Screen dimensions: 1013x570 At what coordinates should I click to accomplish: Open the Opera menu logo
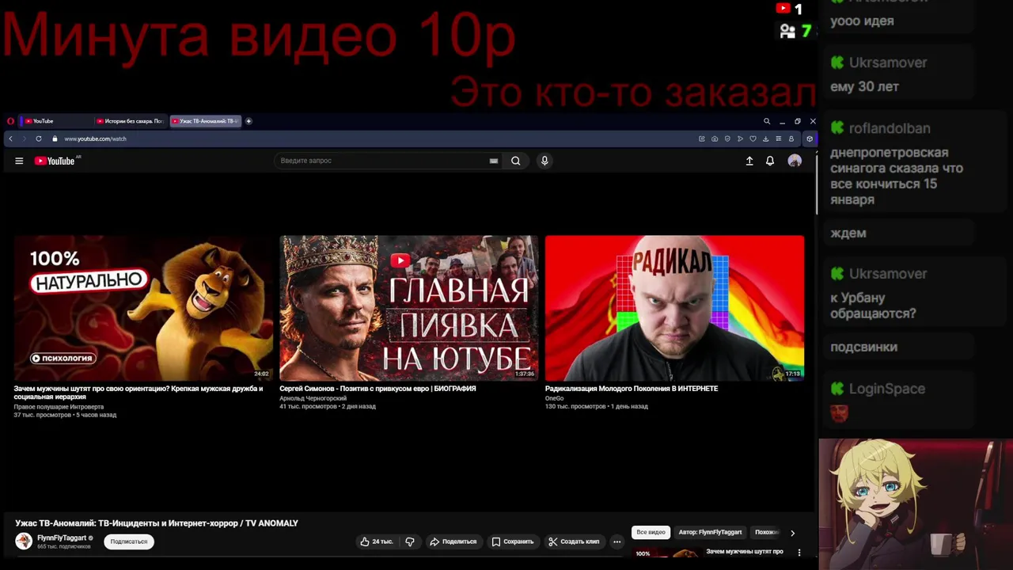point(10,121)
